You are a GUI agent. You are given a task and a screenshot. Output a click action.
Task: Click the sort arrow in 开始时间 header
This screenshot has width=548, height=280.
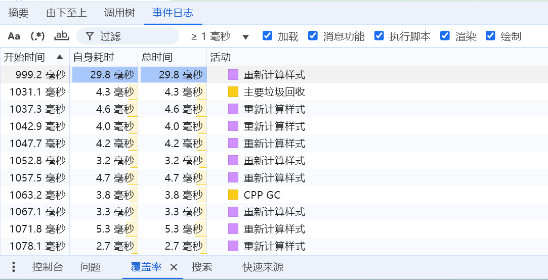(x=60, y=57)
